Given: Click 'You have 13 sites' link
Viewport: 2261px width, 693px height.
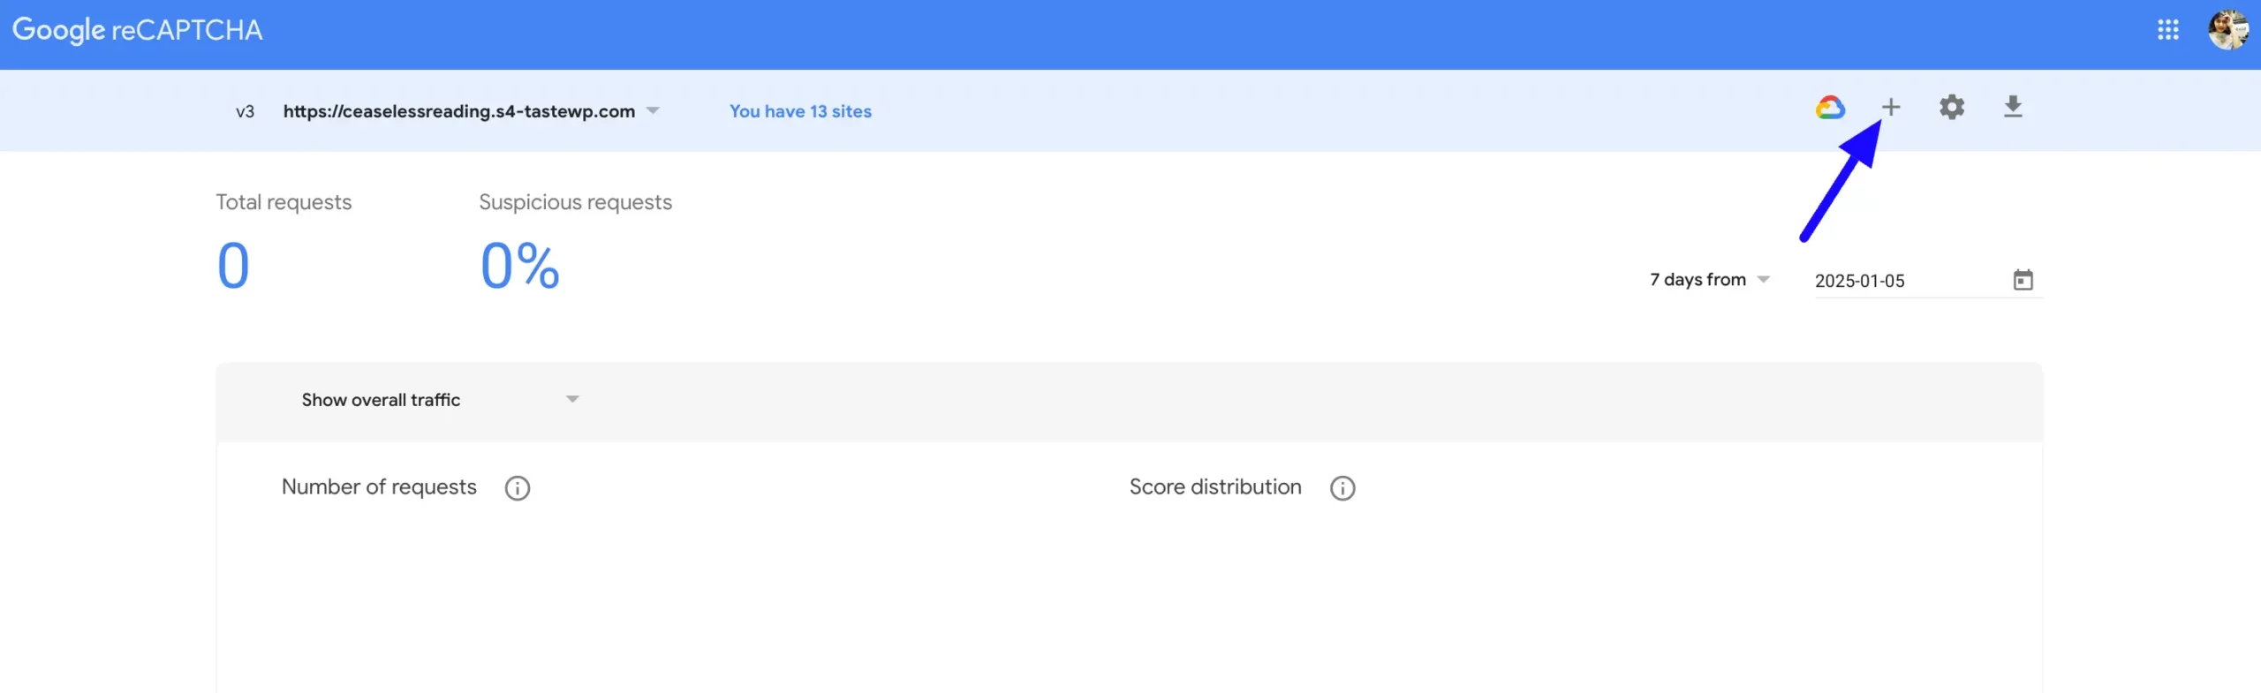Looking at the screenshot, I should [800, 111].
